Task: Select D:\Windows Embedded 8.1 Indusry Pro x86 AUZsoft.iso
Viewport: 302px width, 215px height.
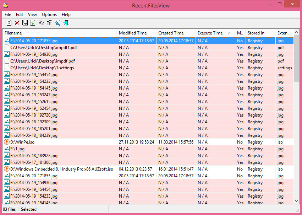Action: 62,169
